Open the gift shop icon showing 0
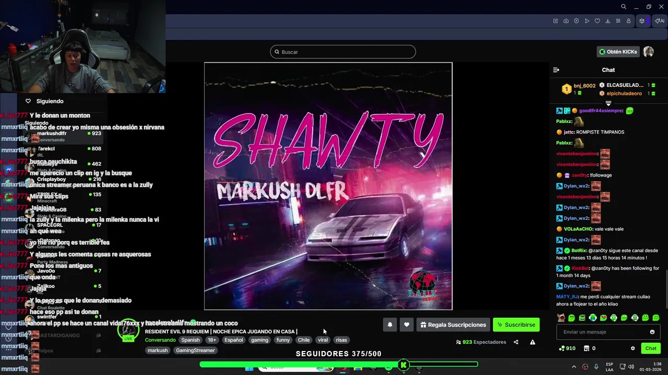 [x=589, y=348]
